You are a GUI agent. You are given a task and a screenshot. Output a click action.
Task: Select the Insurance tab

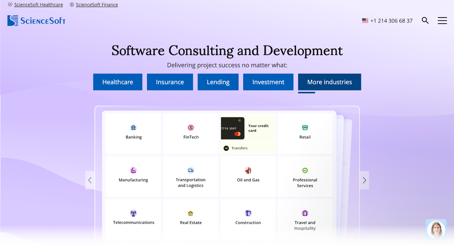tap(170, 82)
